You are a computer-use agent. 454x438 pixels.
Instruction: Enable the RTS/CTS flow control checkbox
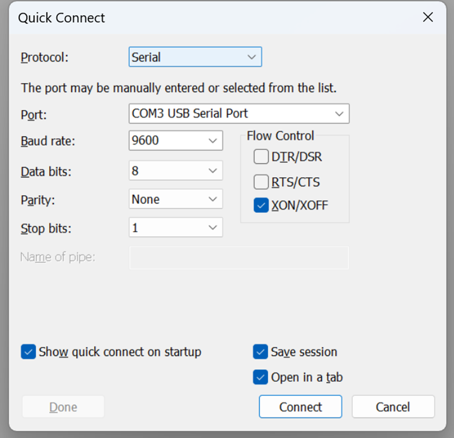tap(261, 182)
